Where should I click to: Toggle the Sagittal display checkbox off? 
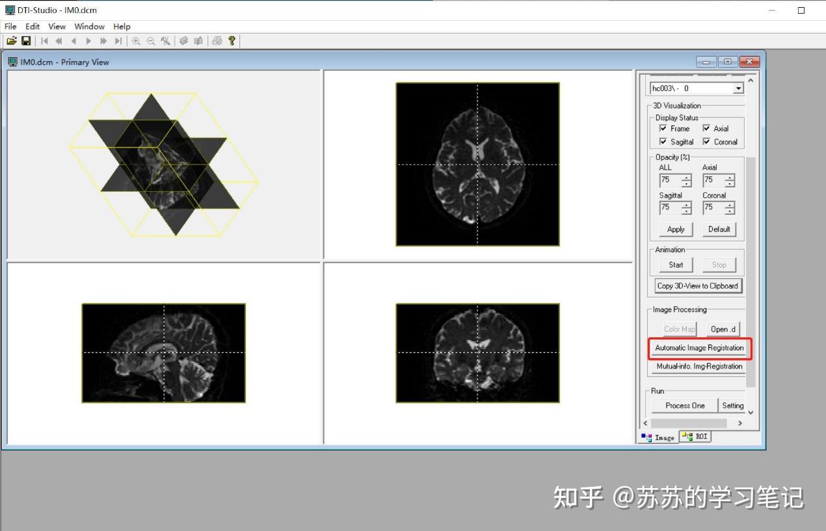click(x=662, y=142)
